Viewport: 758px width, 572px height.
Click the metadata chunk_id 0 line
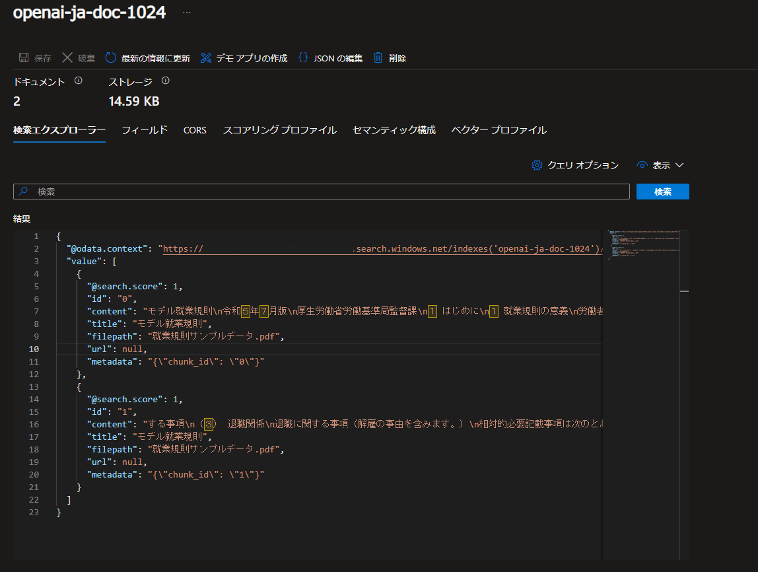coord(176,362)
